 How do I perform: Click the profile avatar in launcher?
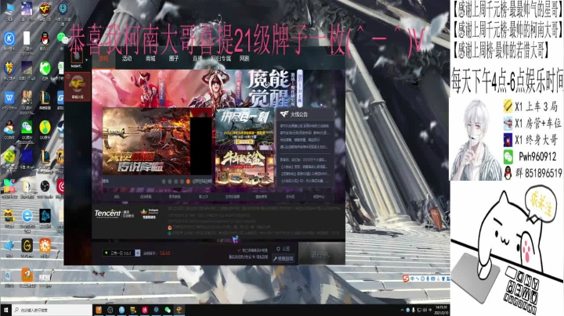(x=76, y=56)
